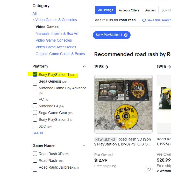Open Video Game Consoles category
171x173 pixels.
click(54, 40)
